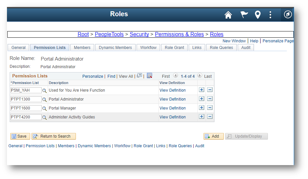Image resolution: width=308 pixels, height=179 pixels.
Task: Select the Permission Lists tab
Action: pos(50,48)
